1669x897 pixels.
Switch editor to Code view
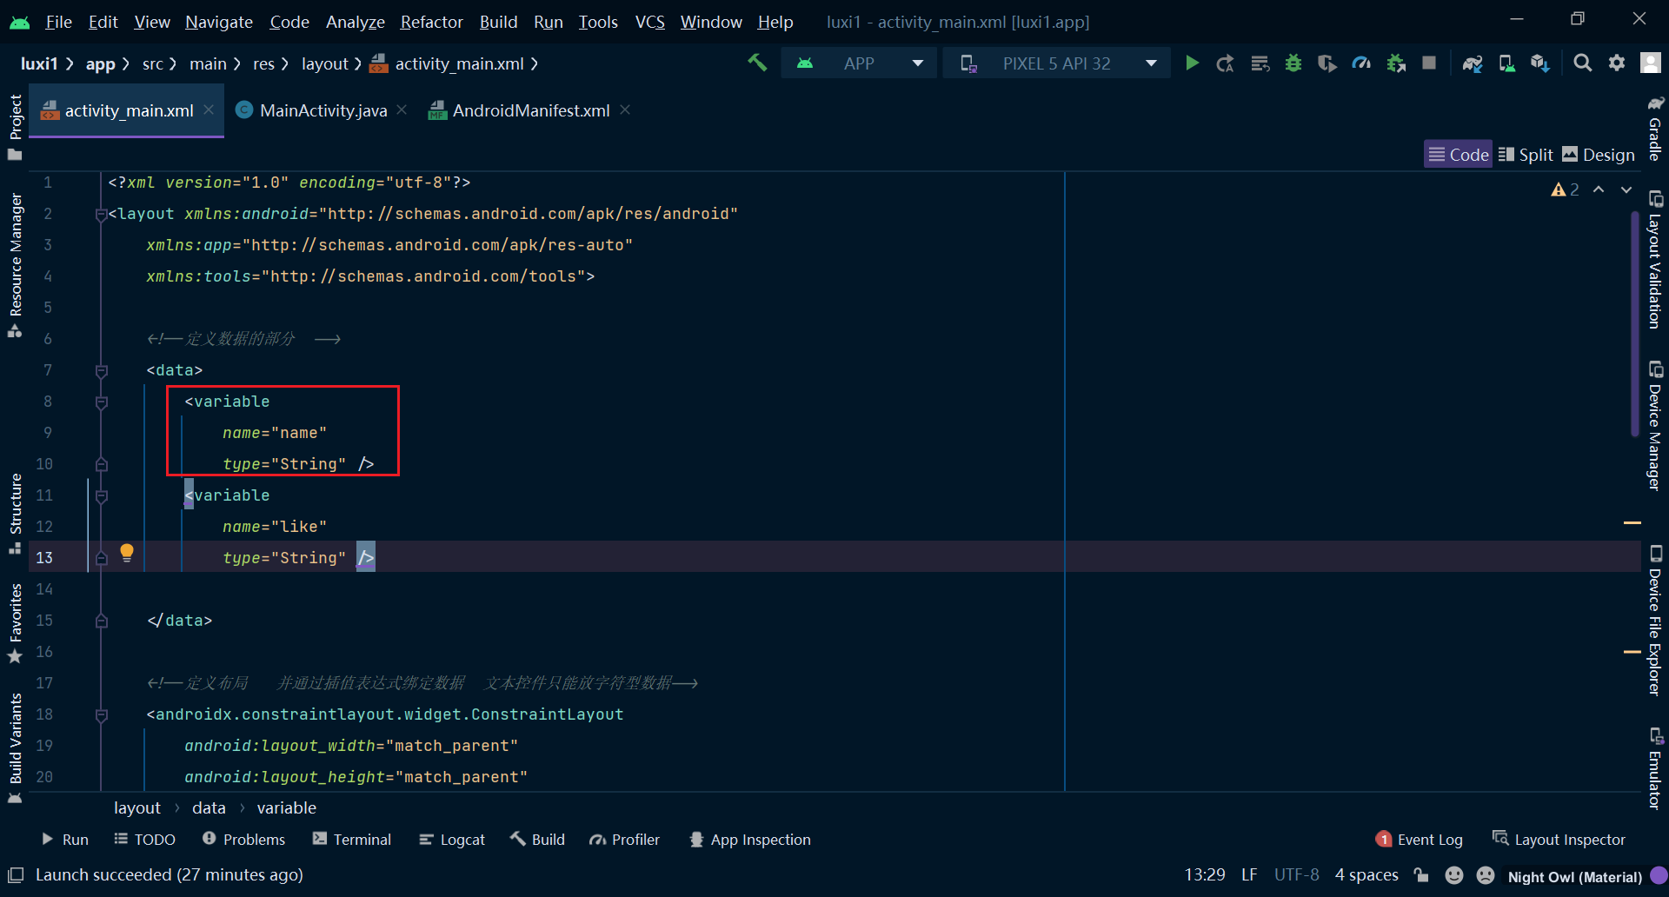[1458, 155]
